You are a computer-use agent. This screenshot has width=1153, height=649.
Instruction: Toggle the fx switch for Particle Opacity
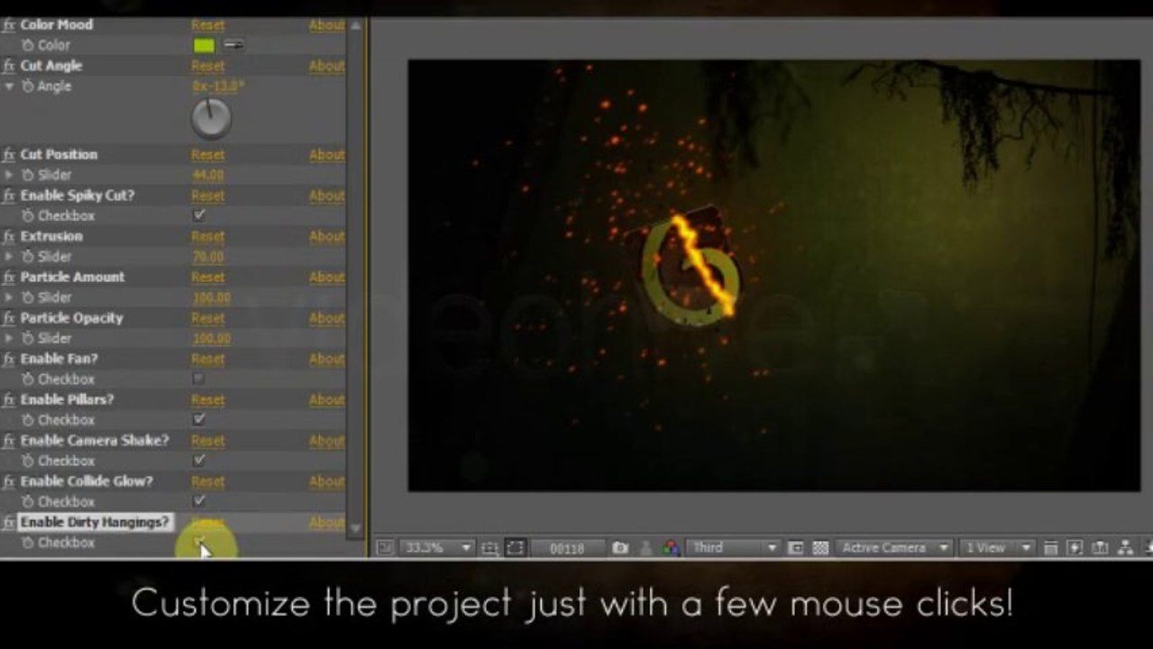(9, 318)
